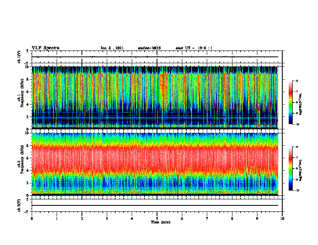Click the ch.1 color bar log(PSD) unit label
Image resolution: width=318 pixels, height=245 pixels.
pyautogui.click(x=301, y=104)
